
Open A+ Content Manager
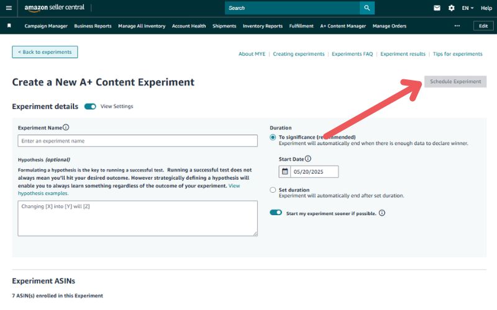pos(343,26)
